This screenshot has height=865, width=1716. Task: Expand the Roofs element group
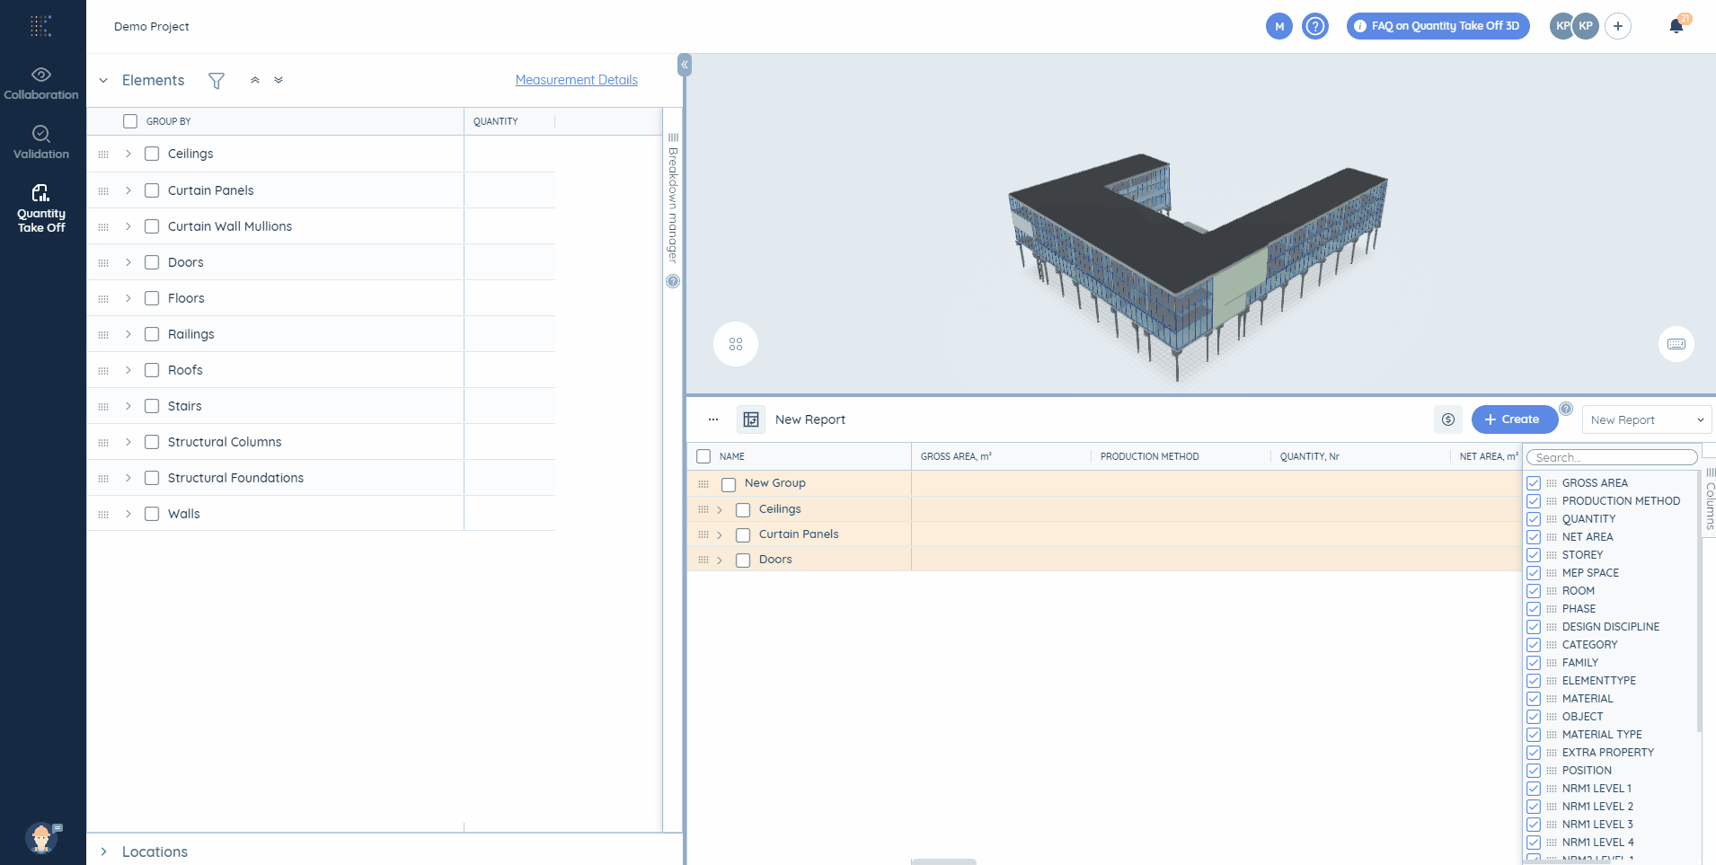[x=128, y=370]
